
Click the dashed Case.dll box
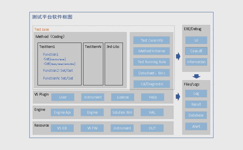point(196,51)
